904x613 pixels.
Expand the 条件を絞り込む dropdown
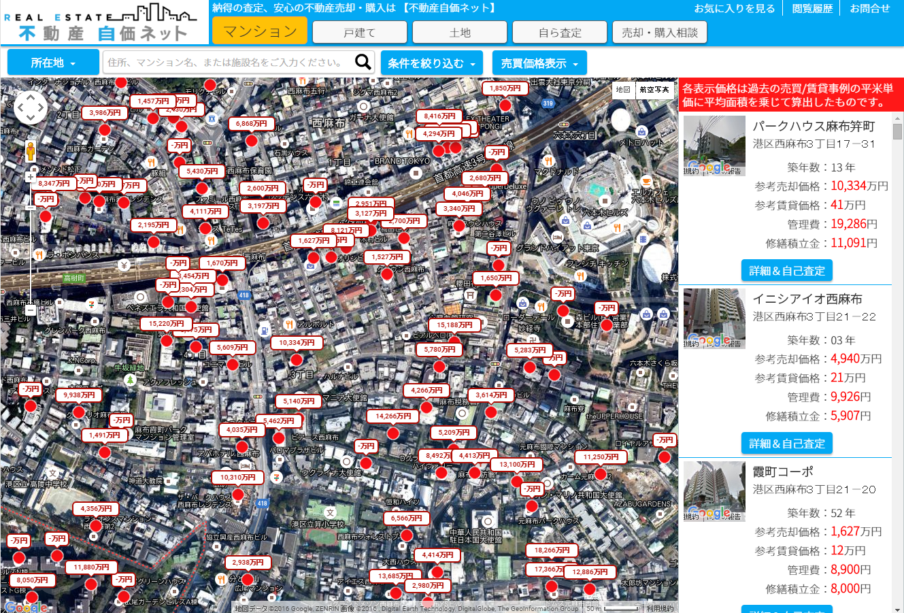(x=432, y=63)
